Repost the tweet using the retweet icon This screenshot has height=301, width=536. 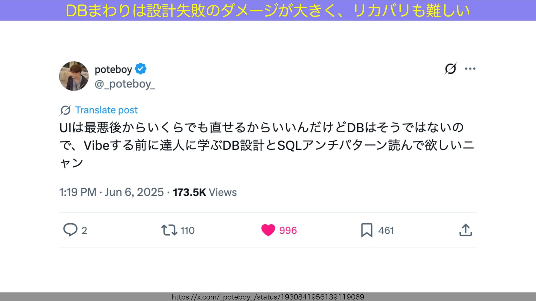click(169, 230)
